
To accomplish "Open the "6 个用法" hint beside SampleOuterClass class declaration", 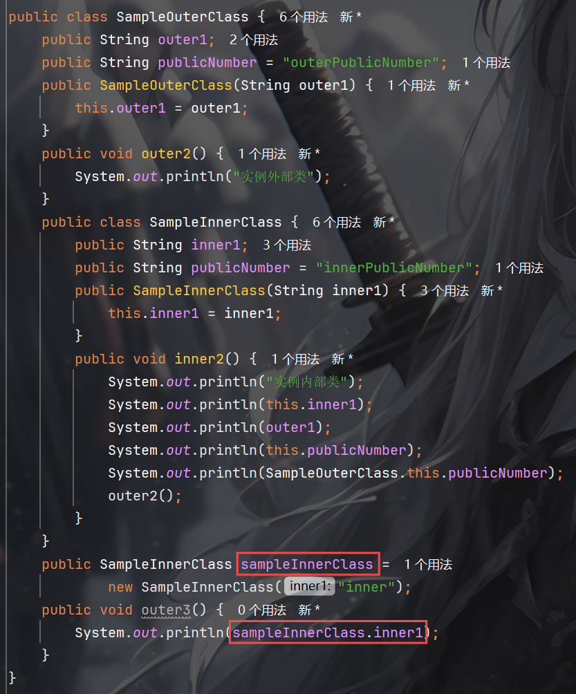I will pyautogui.click(x=304, y=17).
